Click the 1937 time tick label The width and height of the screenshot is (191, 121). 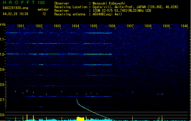coord(130,26)
